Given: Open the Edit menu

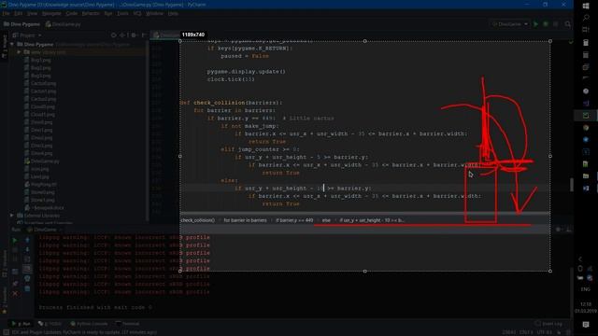Looking at the screenshot, I should tap(19, 13).
